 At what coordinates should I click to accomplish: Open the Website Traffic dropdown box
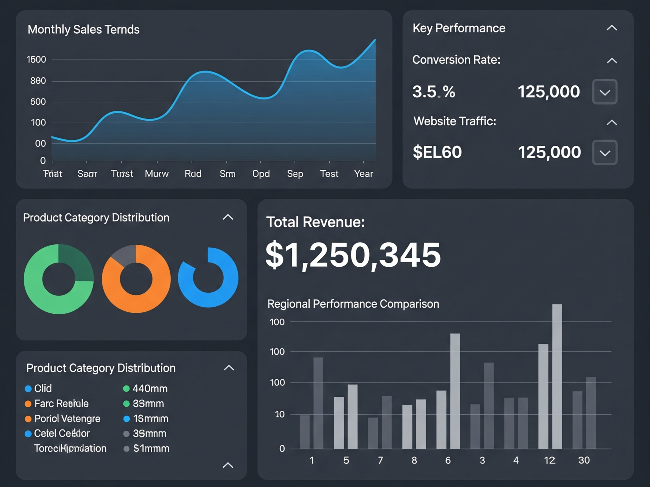click(x=605, y=153)
